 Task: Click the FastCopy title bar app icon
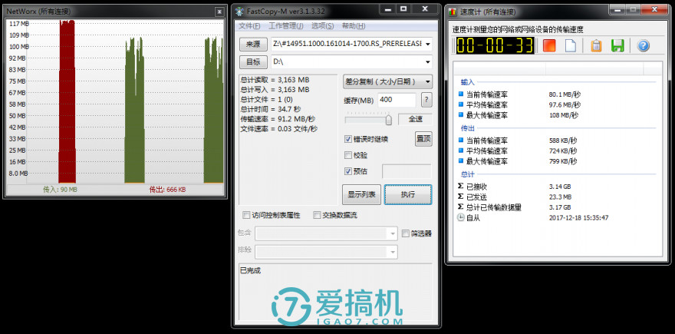pos(239,10)
